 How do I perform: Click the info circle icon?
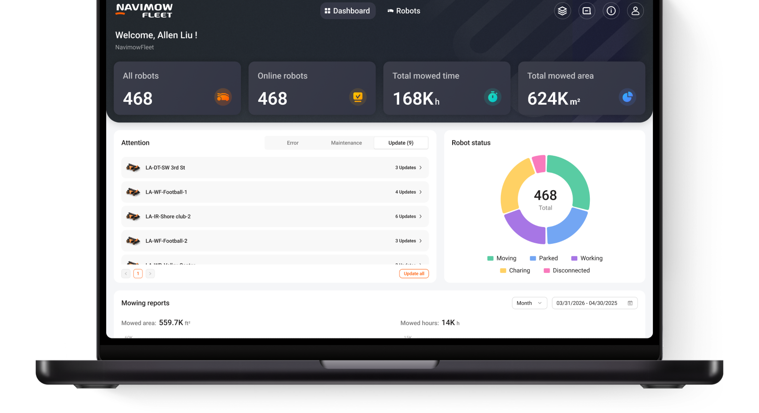pyautogui.click(x=611, y=11)
